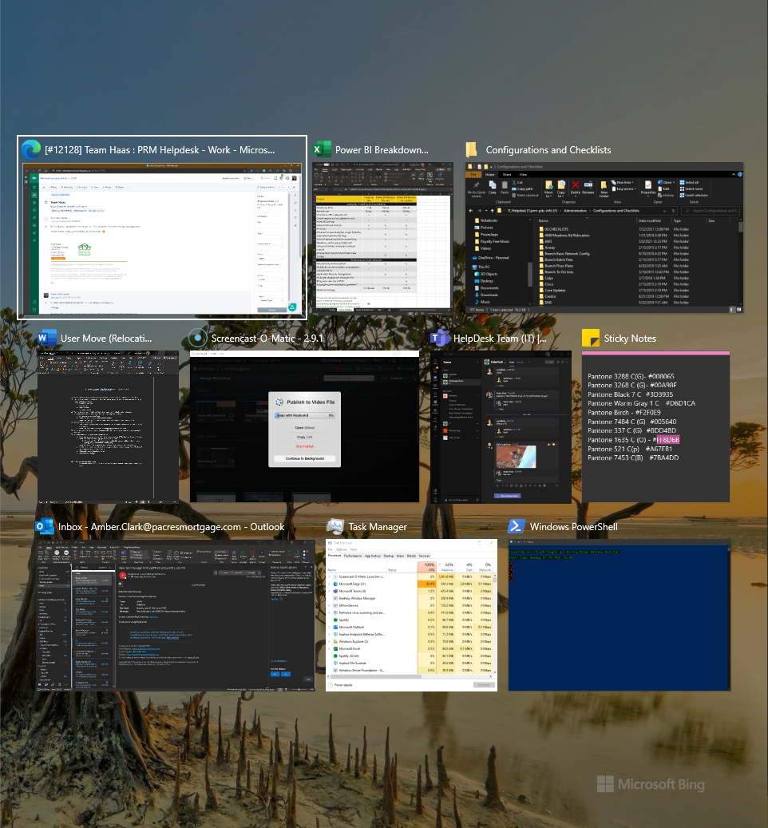Image resolution: width=768 pixels, height=828 pixels.
Task: Click Open Upload in Publish to Video dialog
Action: (x=304, y=428)
